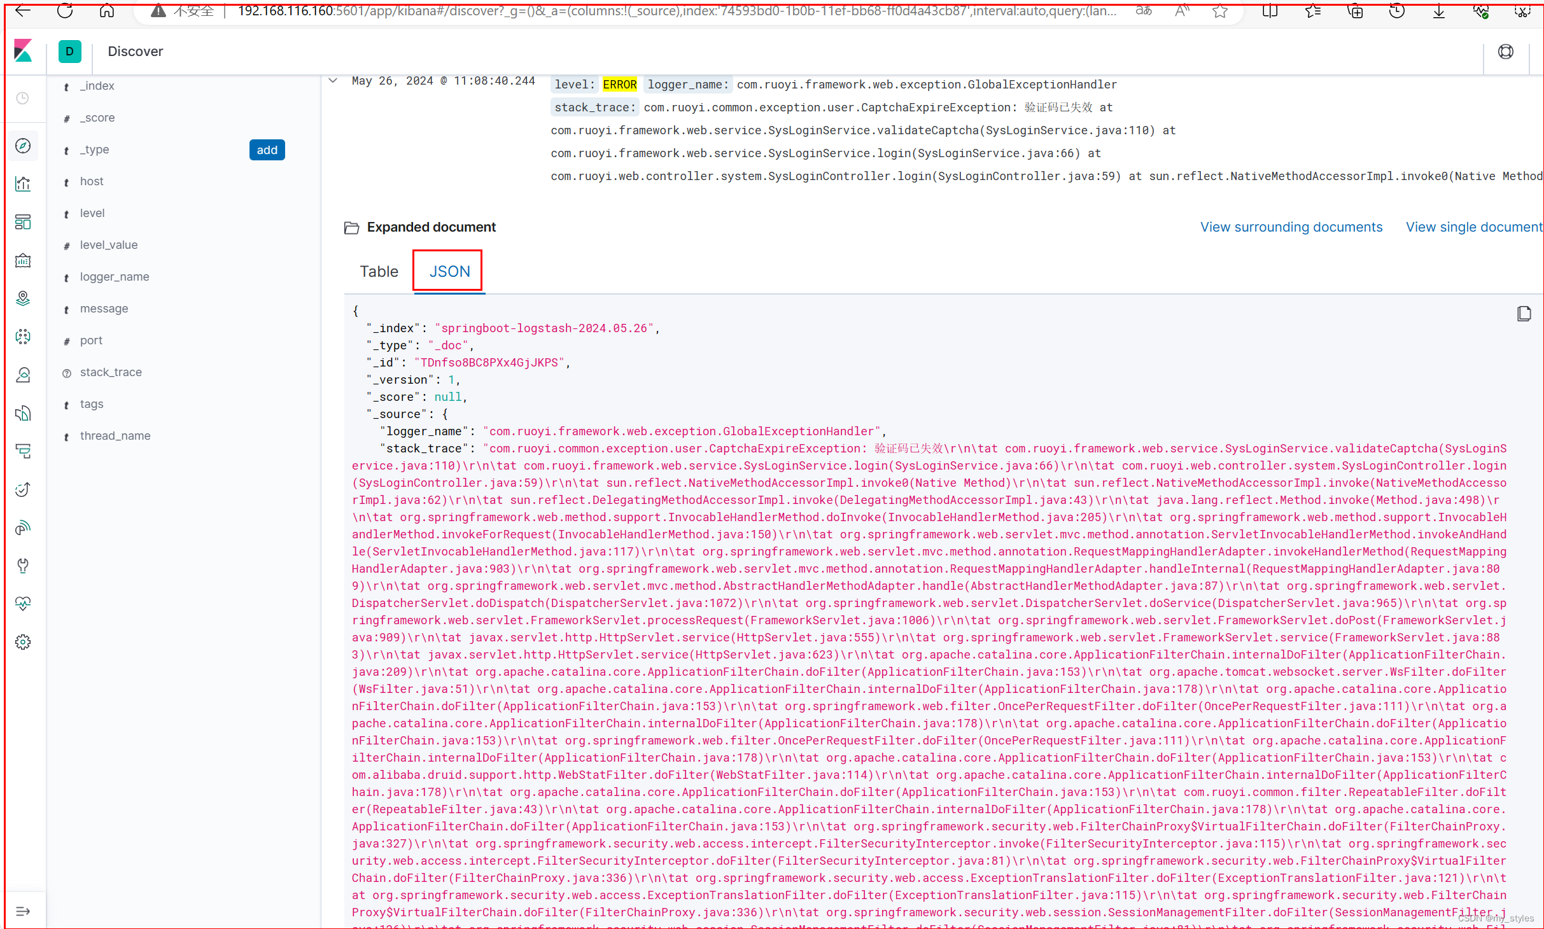
Task: Click the Kibana logo icon top-left
Action: click(24, 51)
